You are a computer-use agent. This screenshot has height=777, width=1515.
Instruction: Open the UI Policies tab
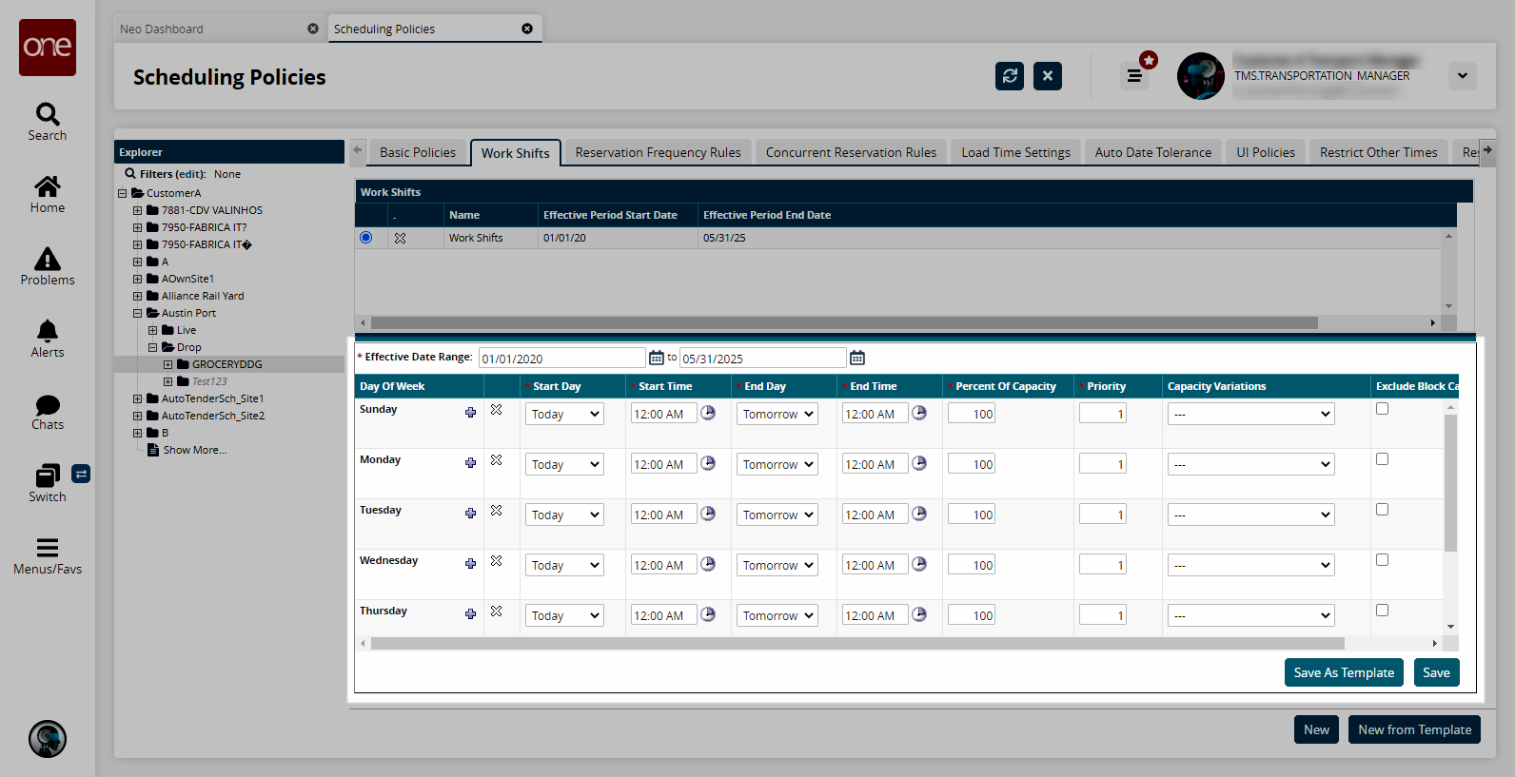(1266, 152)
